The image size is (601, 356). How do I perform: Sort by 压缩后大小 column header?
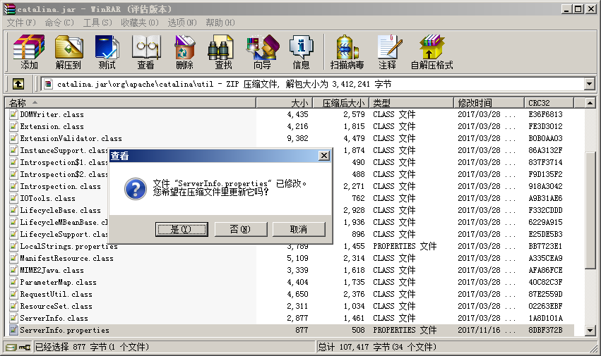pos(340,103)
